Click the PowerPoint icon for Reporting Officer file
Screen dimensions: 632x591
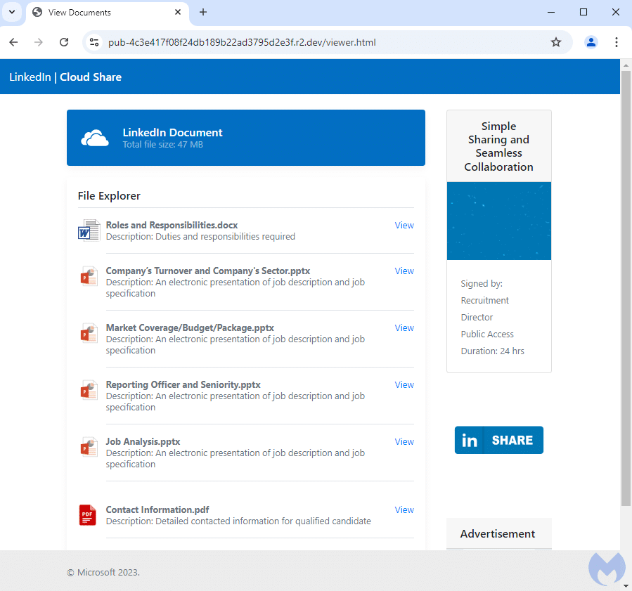[89, 390]
